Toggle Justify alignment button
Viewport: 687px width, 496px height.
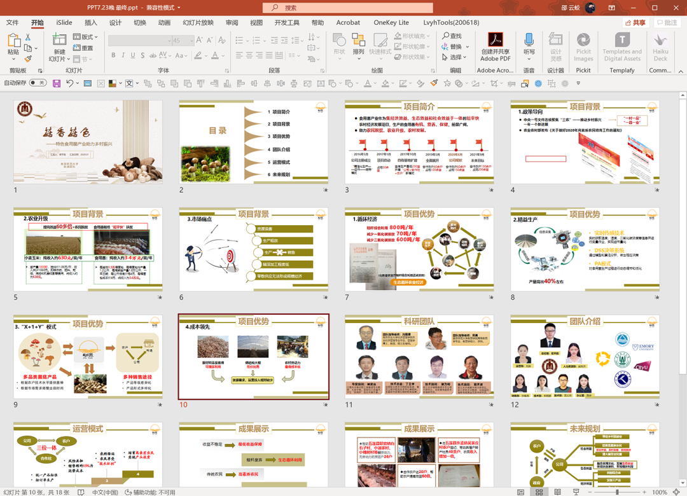[268, 55]
